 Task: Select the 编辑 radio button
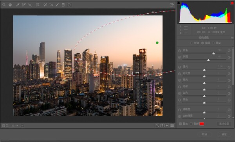pos(202,43)
